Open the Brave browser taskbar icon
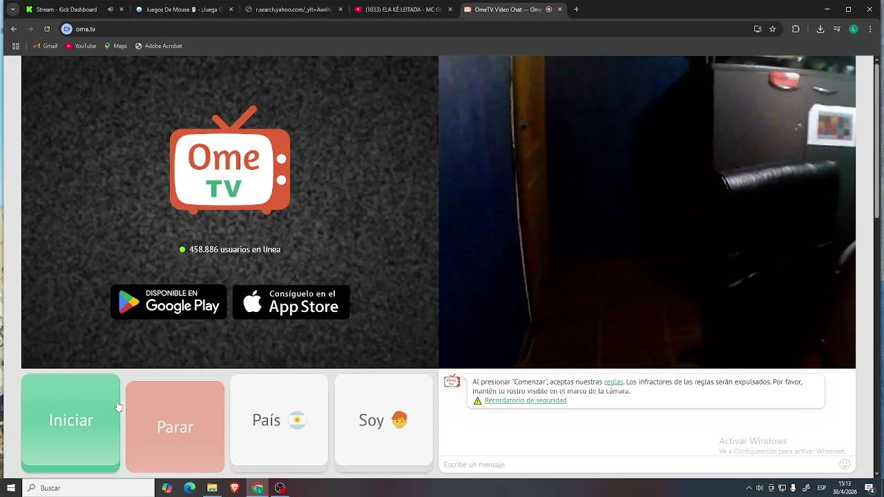 pyautogui.click(x=235, y=488)
